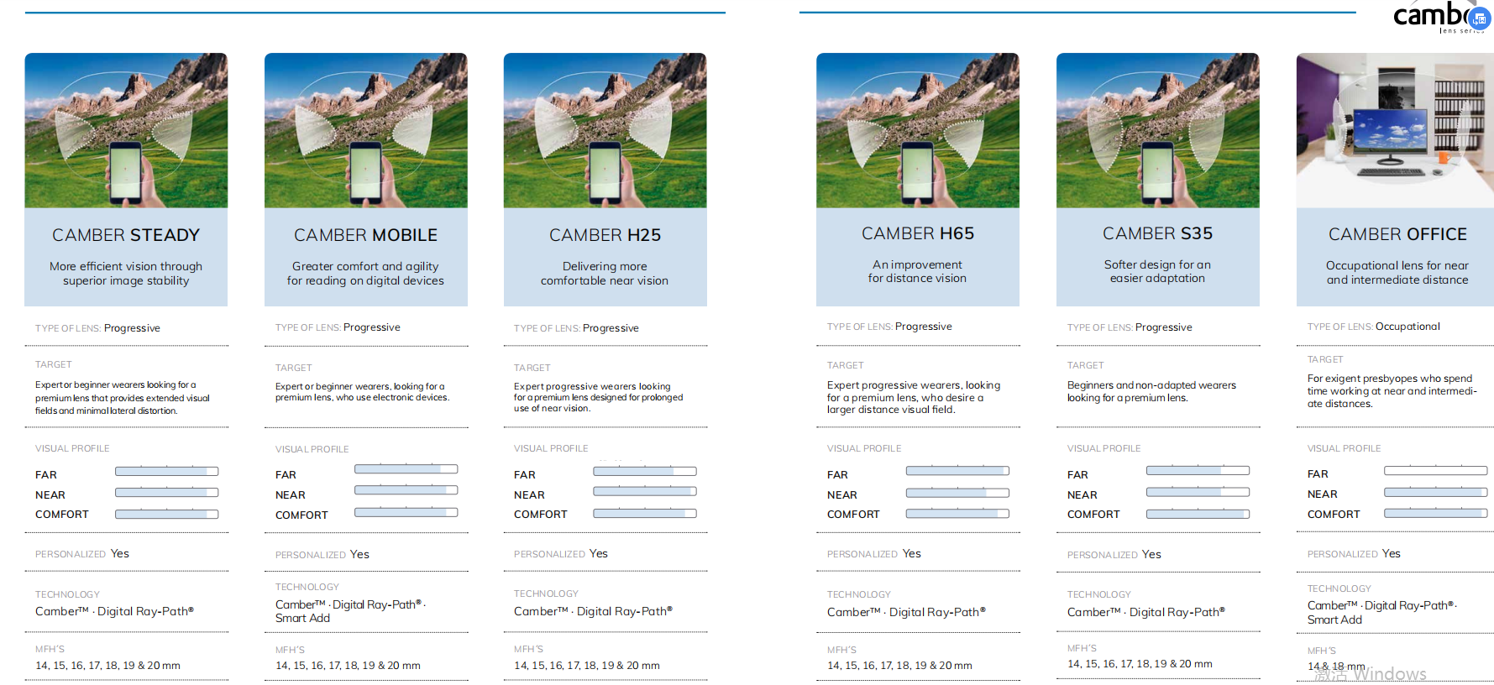This screenshot has width=1494, height=685.
Task: Click '14 & 18 mm' under Camber Office
Action: click(1336, 667)
